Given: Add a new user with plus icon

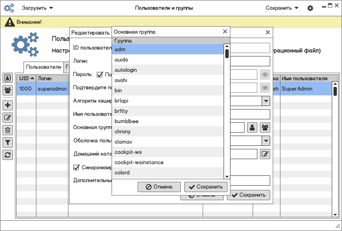Looking at the screenshot, I should click(8, 105).
